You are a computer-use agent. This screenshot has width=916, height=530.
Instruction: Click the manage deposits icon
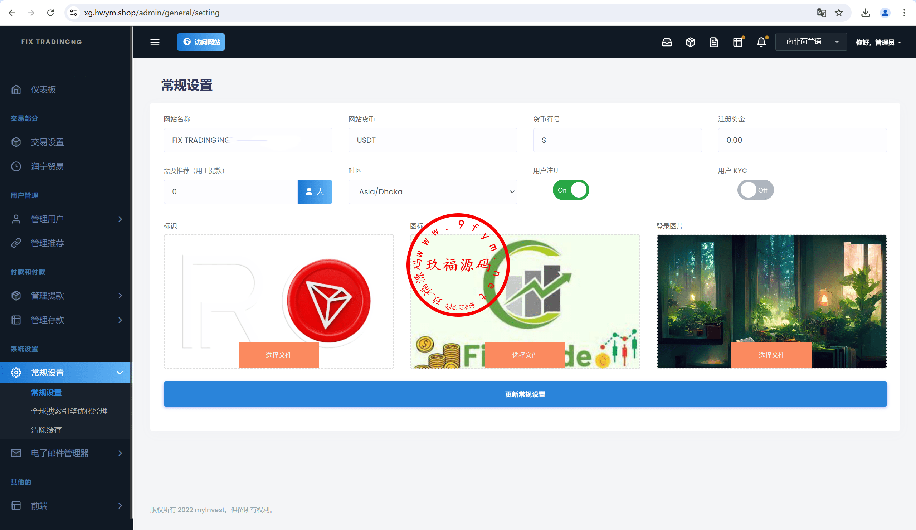[x=17, y=321]
